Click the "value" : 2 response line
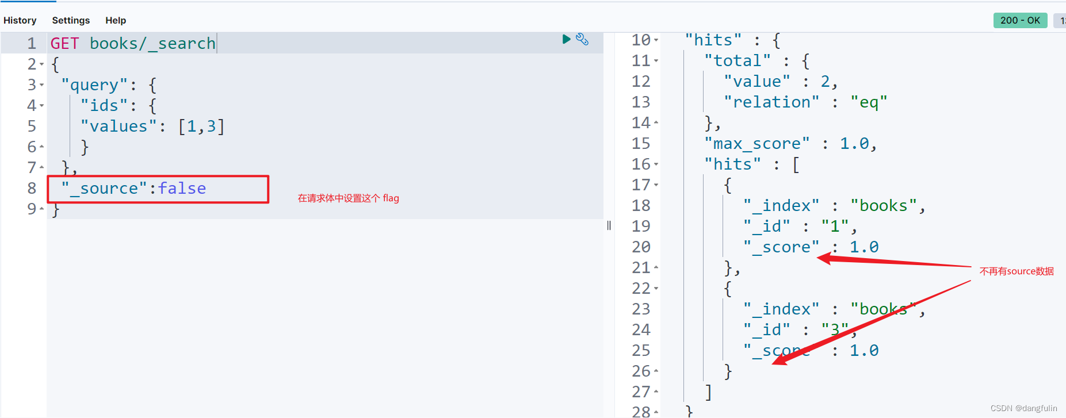This screenshot has height=418, width=1066. click(x=780, y=82)
